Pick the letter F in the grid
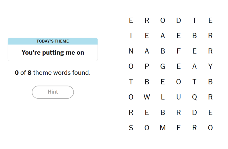This screenshot has width=228, height=149. click(x=179, y=51)
